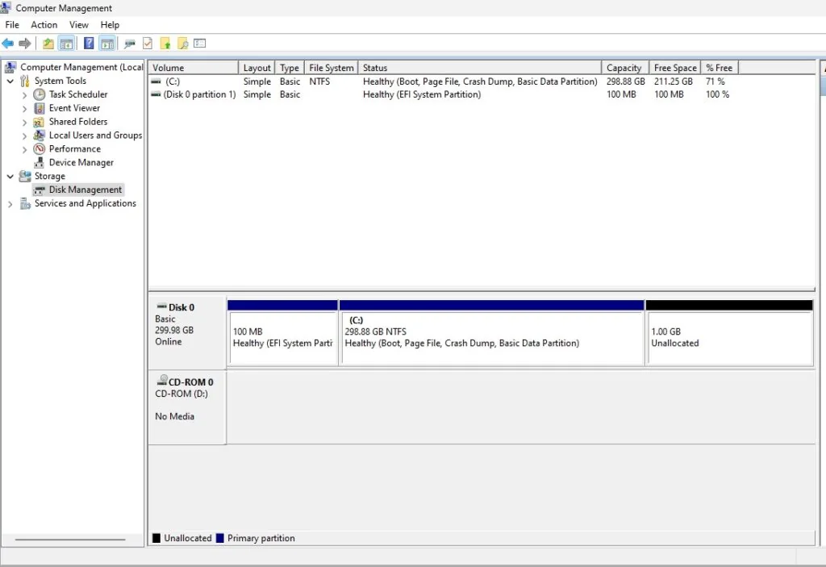Select Disk Management tree item label
The width and height of the screenshot is (826, 567).
tap(86, 190)
